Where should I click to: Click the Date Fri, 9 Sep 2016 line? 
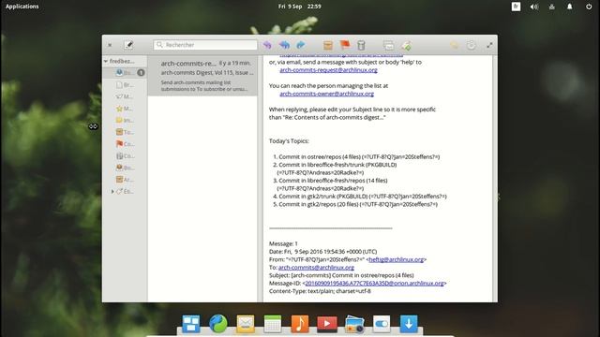point(322,252)
